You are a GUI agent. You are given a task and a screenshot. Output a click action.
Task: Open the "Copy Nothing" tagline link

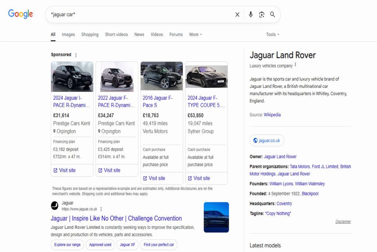[x=278, y=214]
